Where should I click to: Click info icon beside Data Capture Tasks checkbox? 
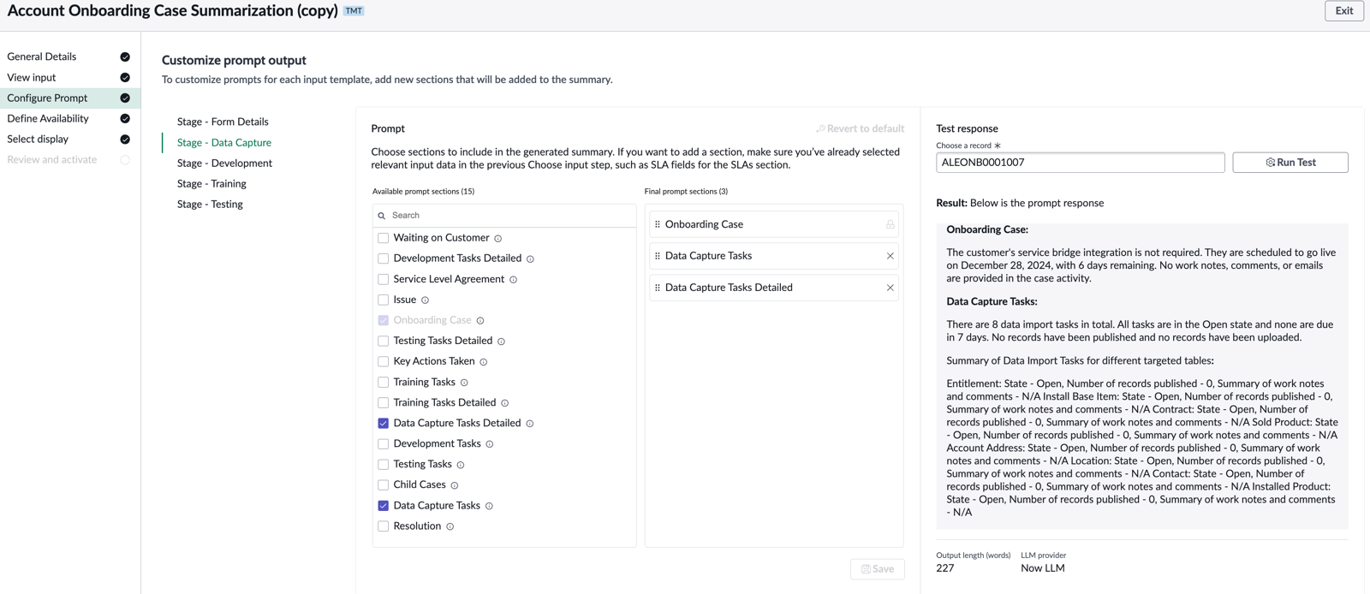[x=489, y=506]
